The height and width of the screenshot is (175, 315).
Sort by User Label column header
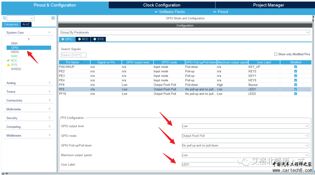pos(264,62)
